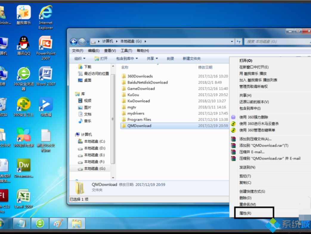The image size is (311, 234).
Task: Open the 工具(T) menu
Action: [x=126, y=50]
